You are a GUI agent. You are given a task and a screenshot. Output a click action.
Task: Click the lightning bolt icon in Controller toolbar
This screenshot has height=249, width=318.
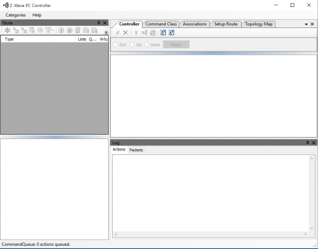(x=118, y=33)
